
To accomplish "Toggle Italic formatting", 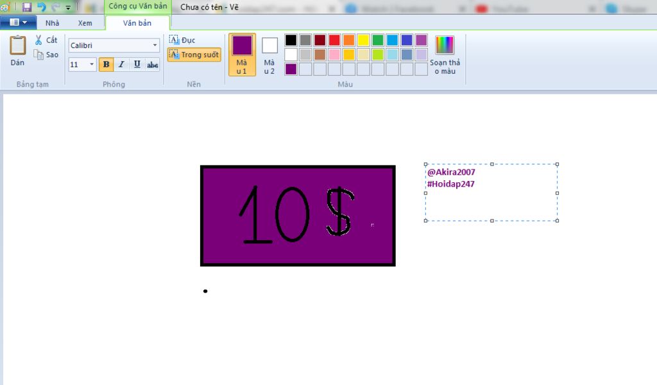I will click(121, 64).
